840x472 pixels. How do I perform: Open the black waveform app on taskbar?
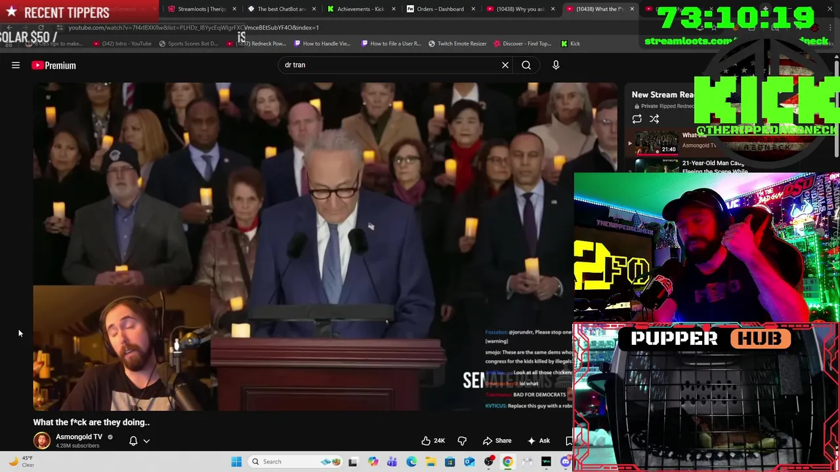(x=546, y=462)
